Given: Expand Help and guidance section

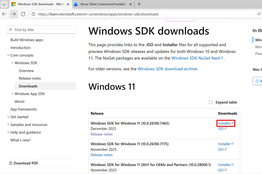Looking at the screenshot, I should click(x=8, y=132).
